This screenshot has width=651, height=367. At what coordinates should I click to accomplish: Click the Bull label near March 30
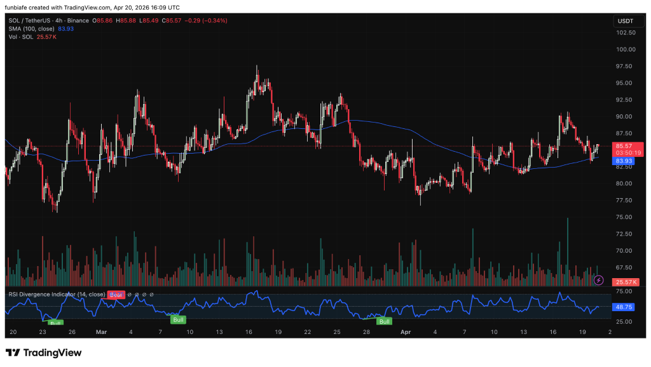click(x=384, y=321)
